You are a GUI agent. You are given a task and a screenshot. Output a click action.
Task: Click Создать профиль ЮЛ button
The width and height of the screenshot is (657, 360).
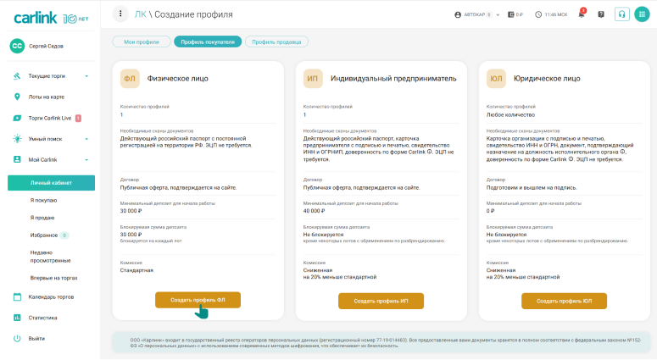pyautogui.click(x=564, y=301)
